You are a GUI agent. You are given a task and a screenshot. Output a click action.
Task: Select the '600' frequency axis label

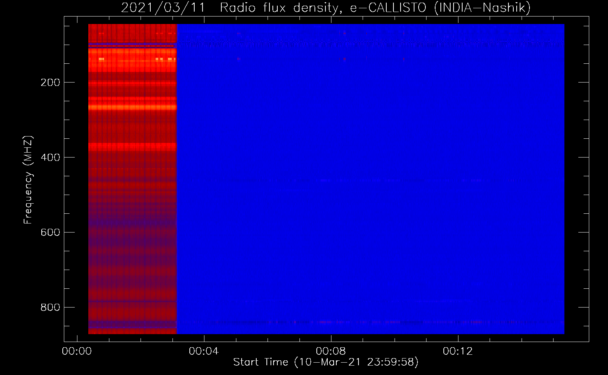click(x=50, y=232)
